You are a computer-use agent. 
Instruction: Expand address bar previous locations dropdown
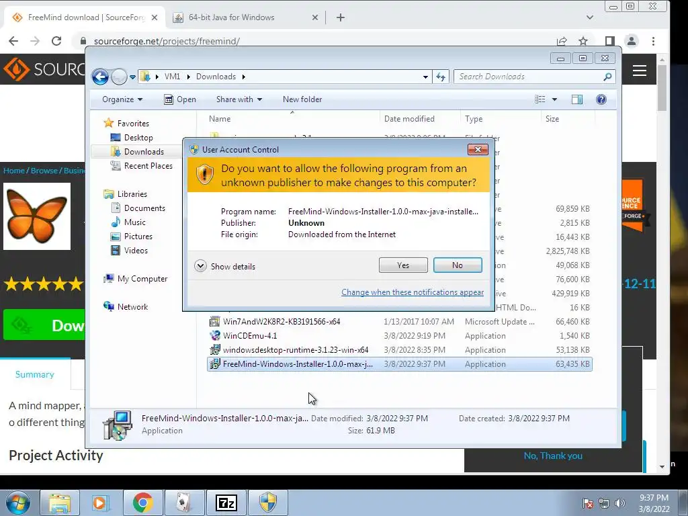click(425, 77)
